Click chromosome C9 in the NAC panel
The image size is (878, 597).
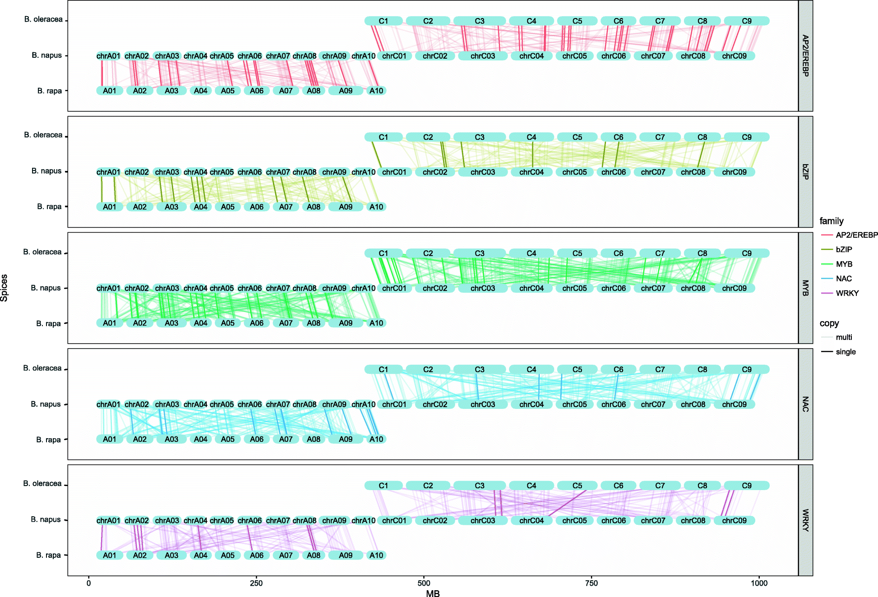click(x=747, y=369)
